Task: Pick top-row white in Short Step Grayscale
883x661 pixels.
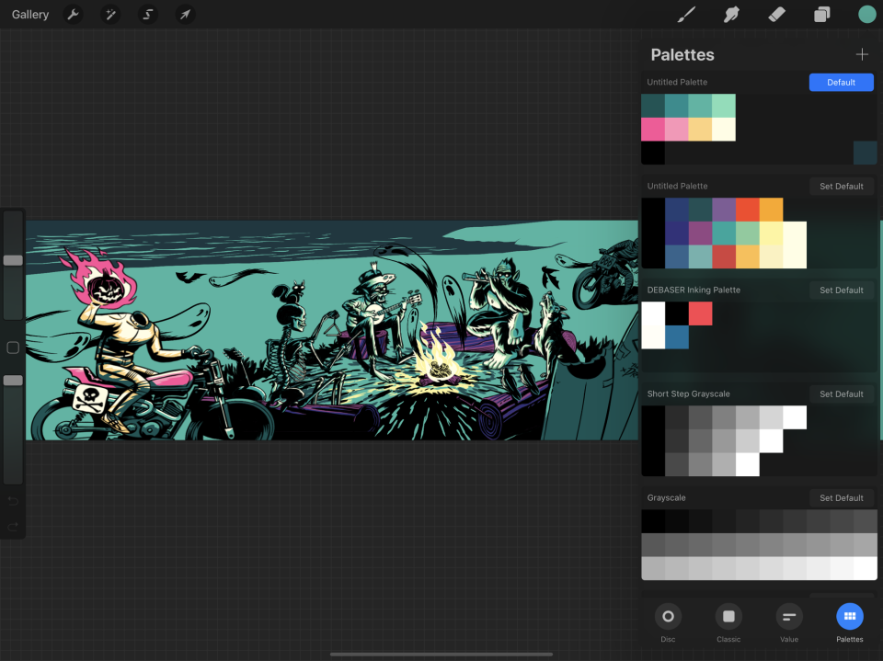Action: (x=795, y=417)
